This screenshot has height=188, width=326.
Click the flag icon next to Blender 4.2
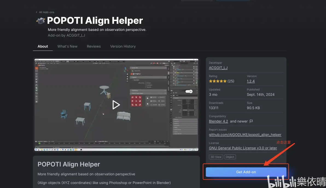[x=251, y=121]
